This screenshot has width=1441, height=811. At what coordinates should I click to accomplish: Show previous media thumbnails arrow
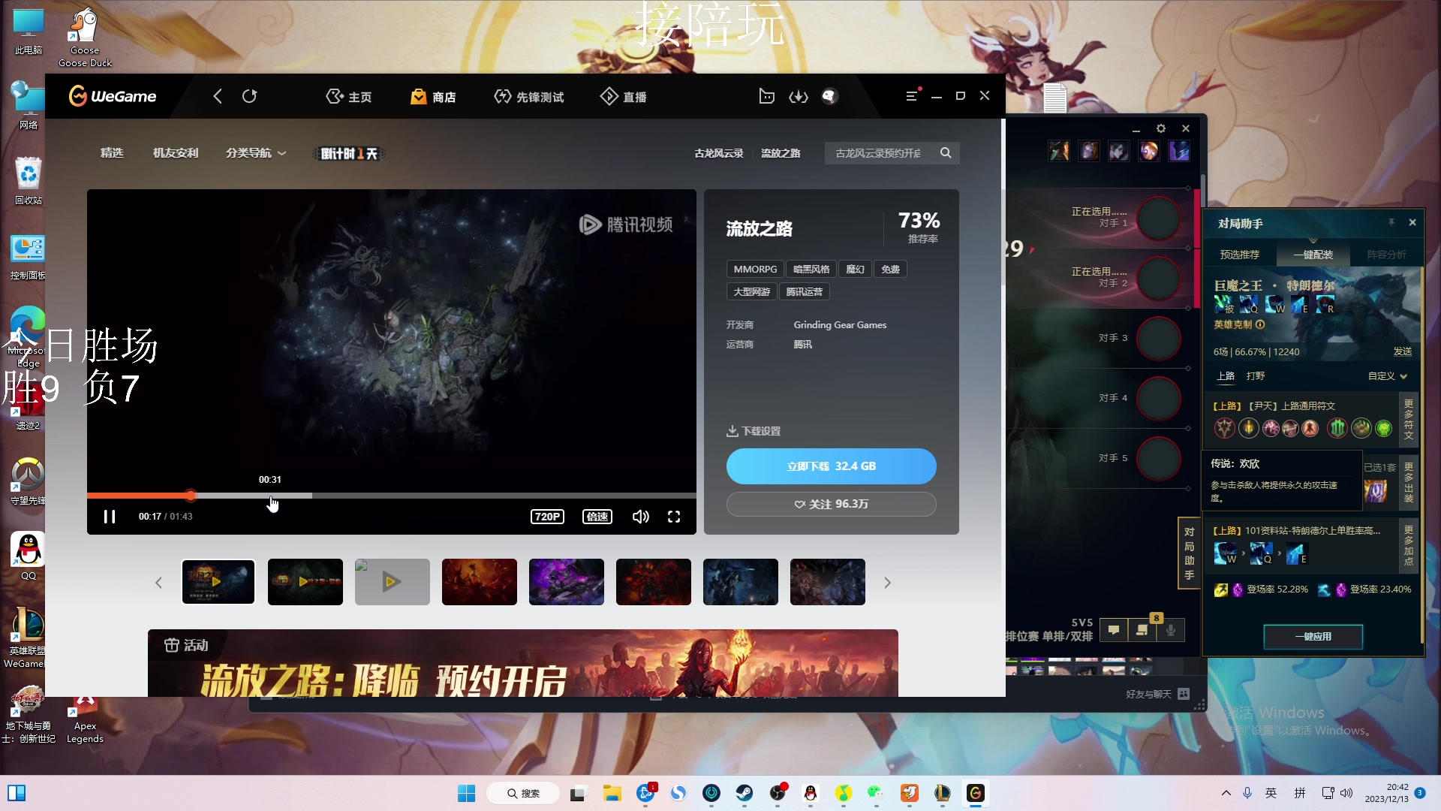tap(158, 583)
